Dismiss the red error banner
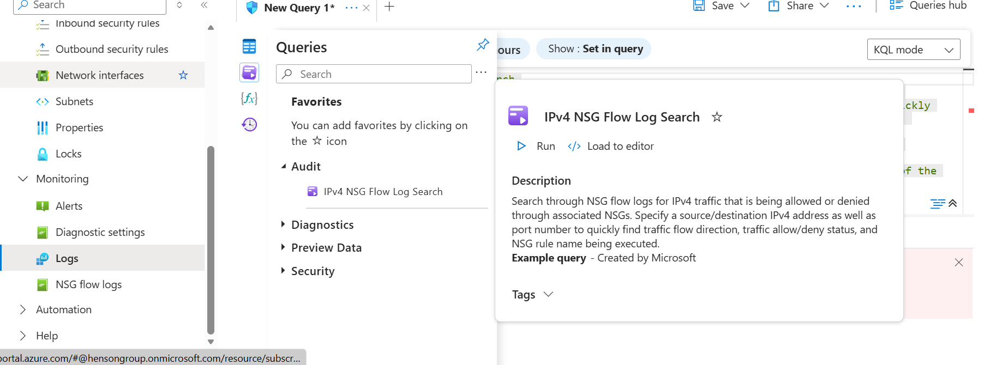Viewport: 984px width, 365px height. click(959, 263)
